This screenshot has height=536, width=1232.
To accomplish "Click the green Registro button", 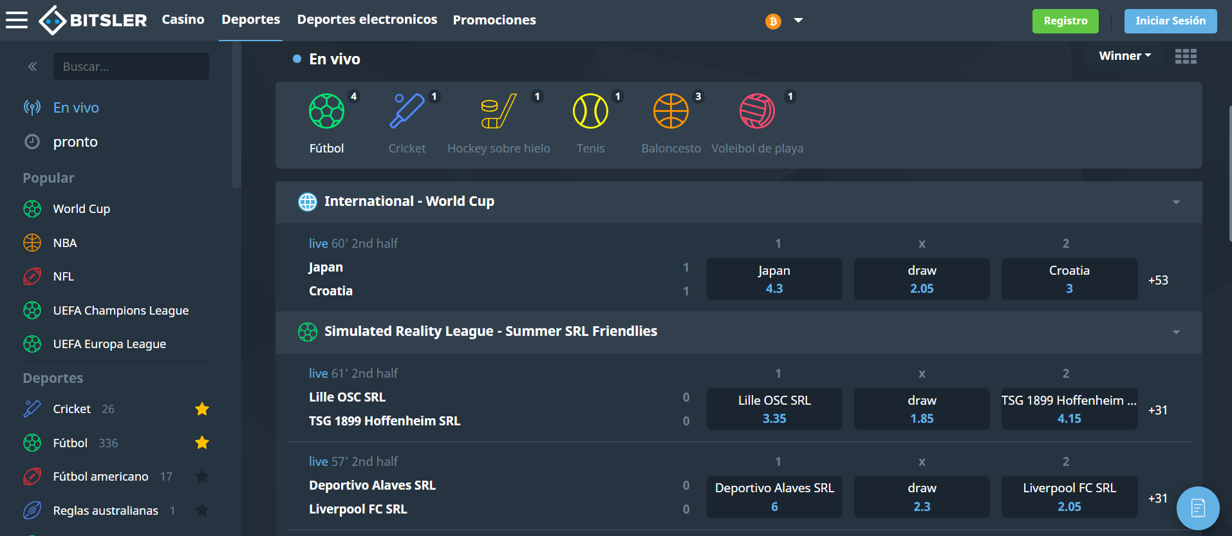I will pyautogui.click(x=1065, y=21).
